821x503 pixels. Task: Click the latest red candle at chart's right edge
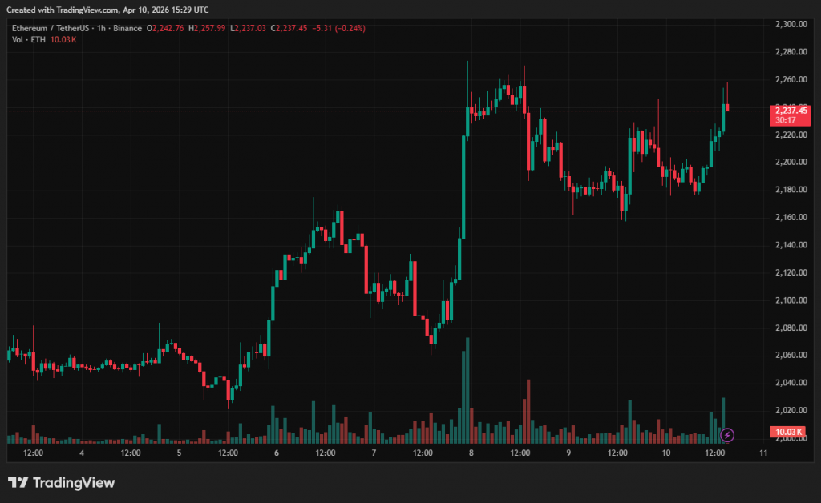coord(727,108)
